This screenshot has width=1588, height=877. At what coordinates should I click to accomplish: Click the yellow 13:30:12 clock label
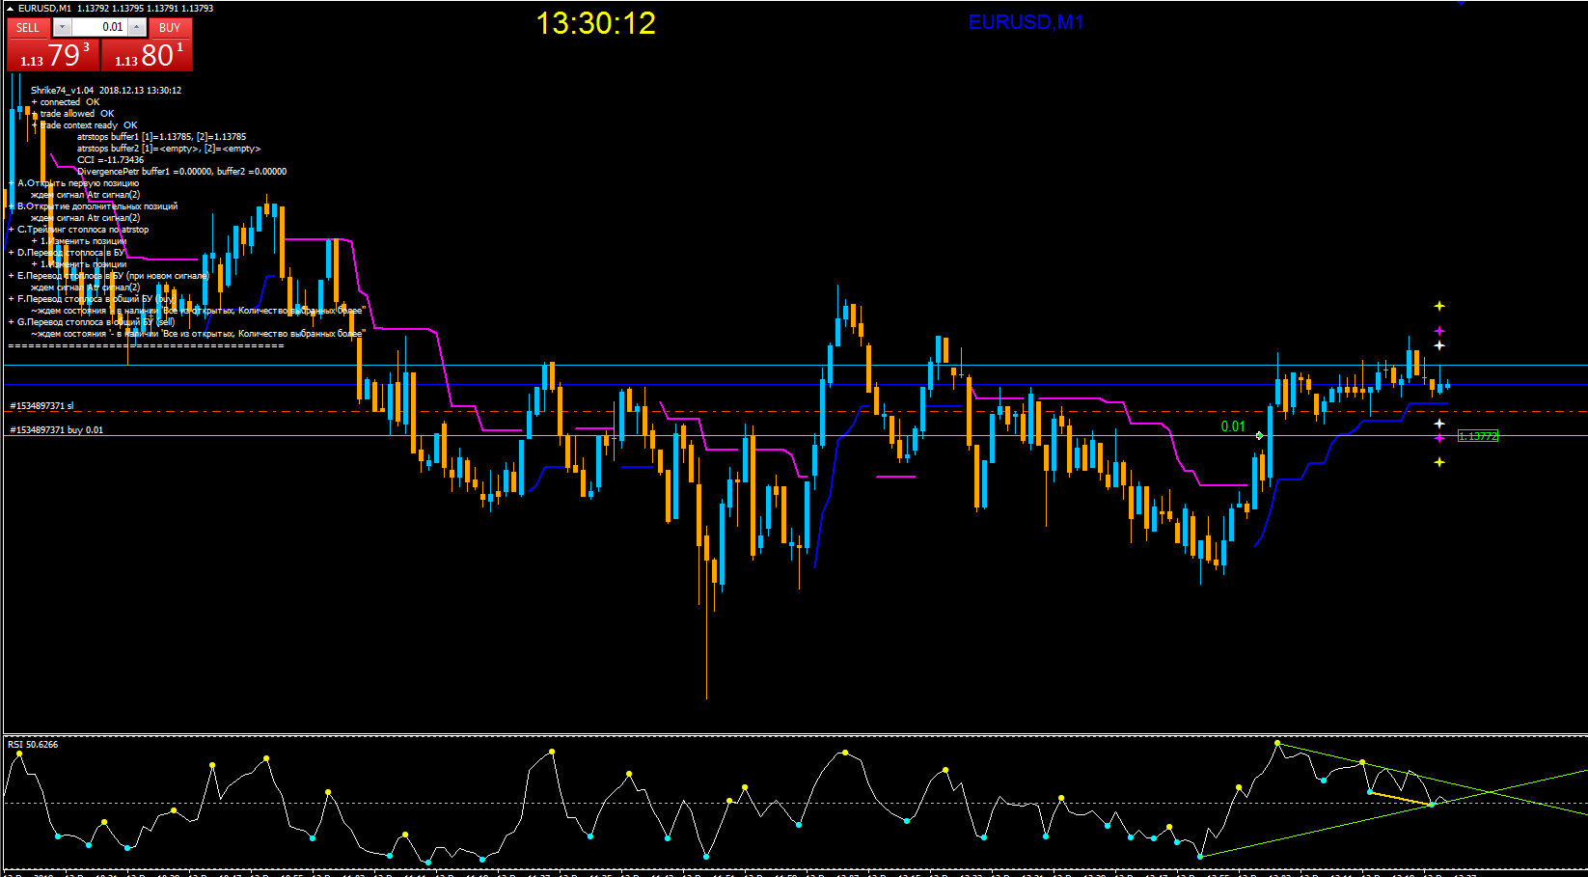[x=595, y=23]
